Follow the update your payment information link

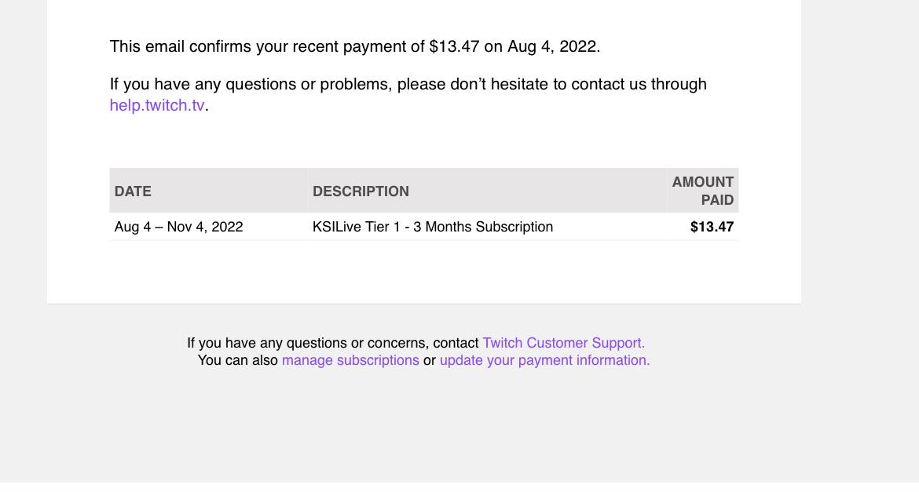click(x=544, y=360)
